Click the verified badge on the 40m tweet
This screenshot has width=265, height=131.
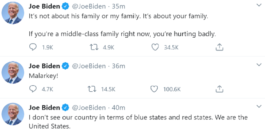pos(65,108)
